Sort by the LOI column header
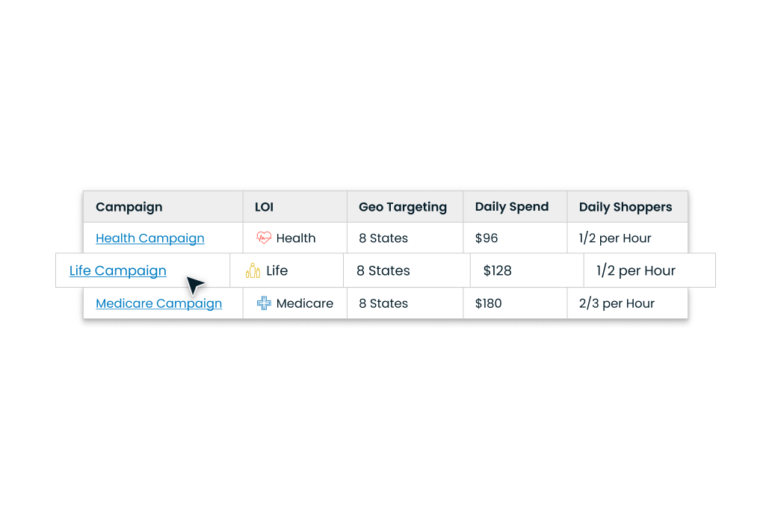Screen dimensions: 772x520 coord(264,207)
